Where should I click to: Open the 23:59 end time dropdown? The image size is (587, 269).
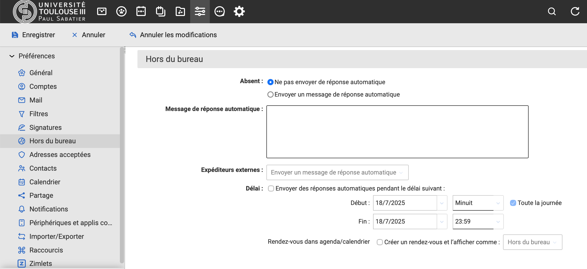tap(478, 221)
